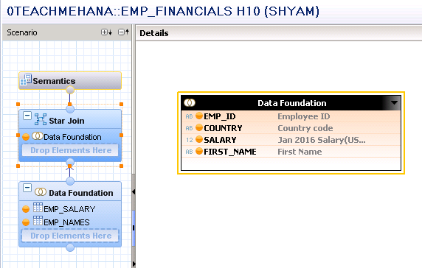Click the Scenario panel header label
The image size is (422, 268).
[x=22, y=32]
